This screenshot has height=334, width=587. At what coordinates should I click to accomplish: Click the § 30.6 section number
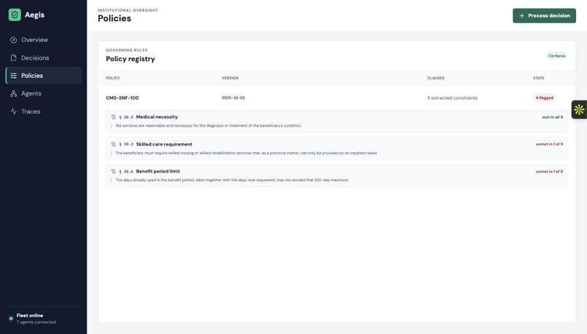126,171
